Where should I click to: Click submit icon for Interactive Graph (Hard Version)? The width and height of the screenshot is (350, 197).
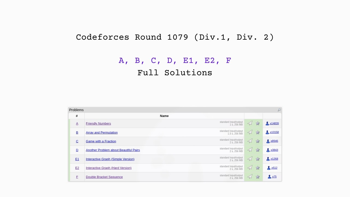(250, 168)
